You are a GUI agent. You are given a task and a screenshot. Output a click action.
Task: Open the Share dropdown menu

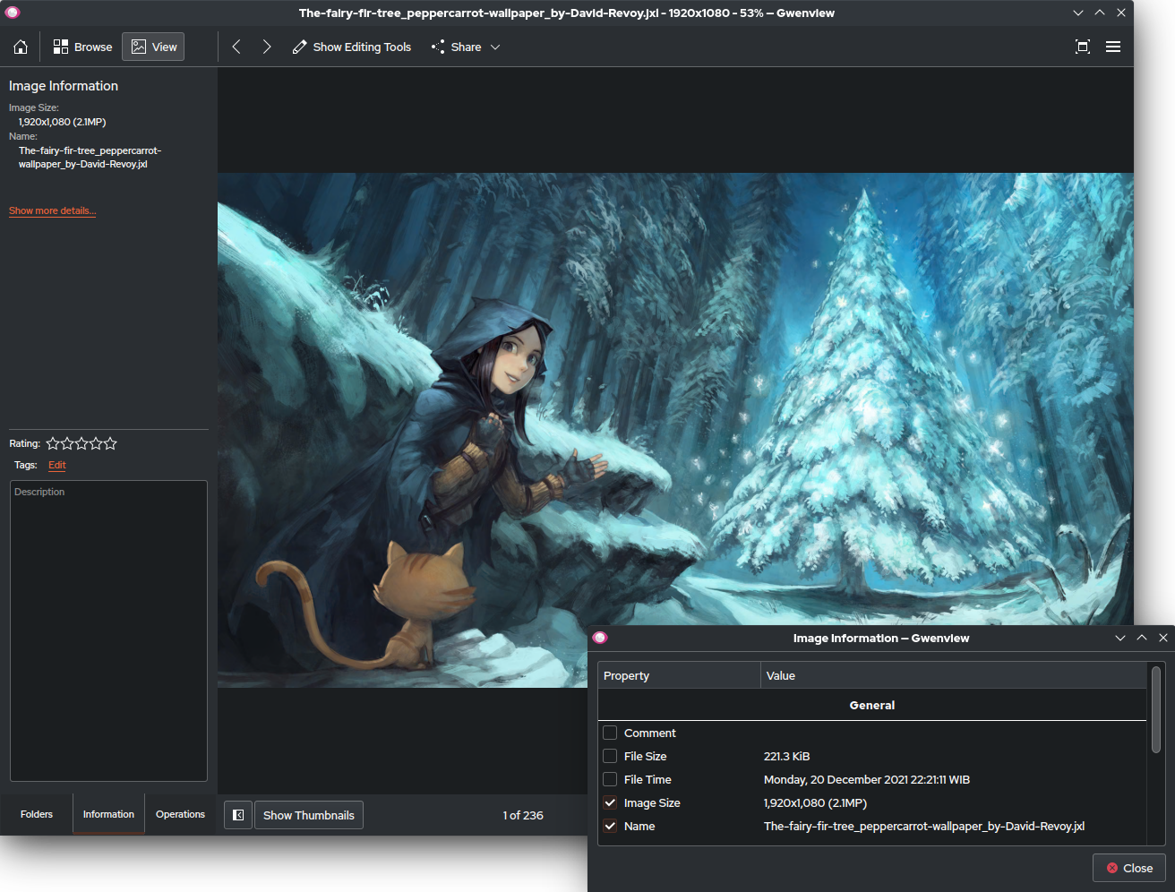(x=466, y=47)
